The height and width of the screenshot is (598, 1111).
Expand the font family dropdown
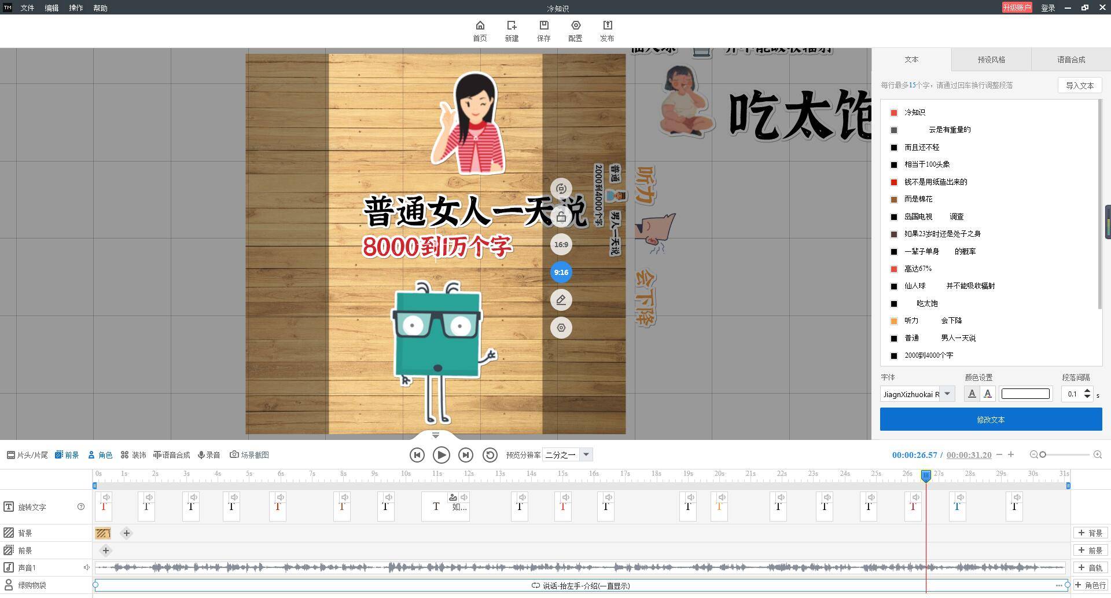click(x=947, y=394)
